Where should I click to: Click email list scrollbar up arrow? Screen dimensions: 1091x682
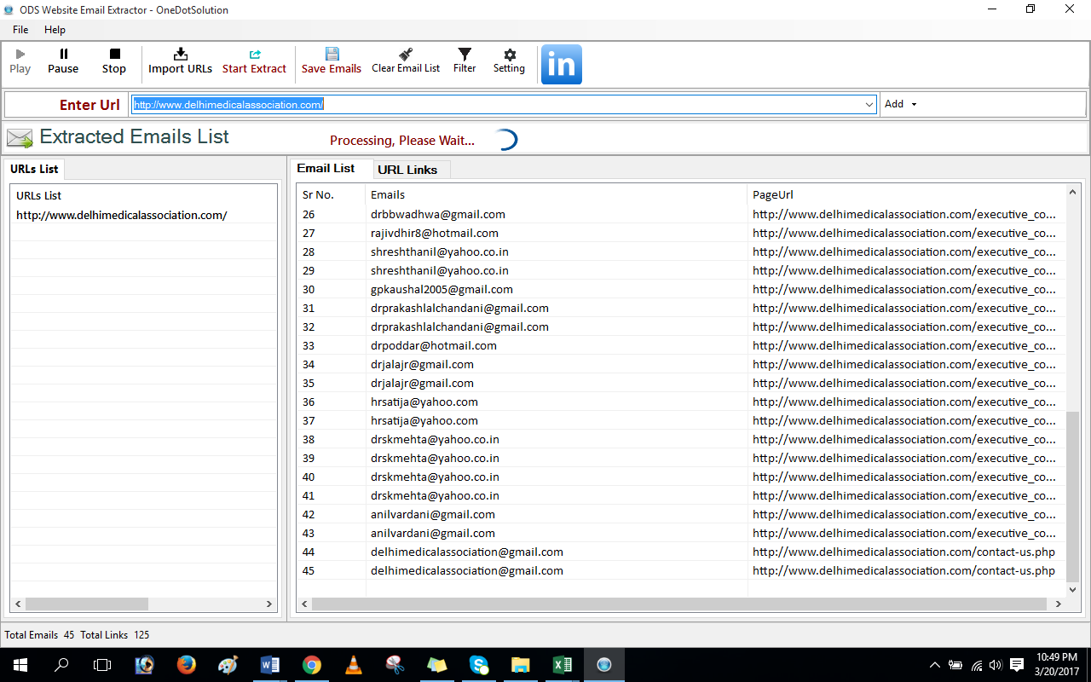click(1072, 192)
